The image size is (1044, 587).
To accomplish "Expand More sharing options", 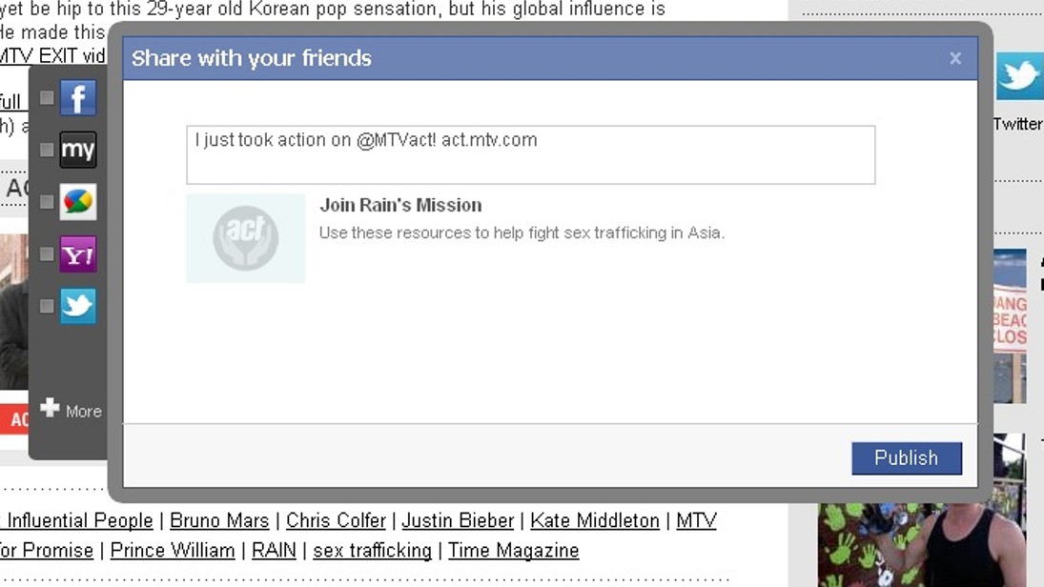I will point(71,410).
